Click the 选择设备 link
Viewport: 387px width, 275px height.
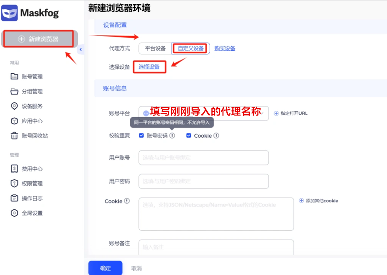click(x=149, y=67)
